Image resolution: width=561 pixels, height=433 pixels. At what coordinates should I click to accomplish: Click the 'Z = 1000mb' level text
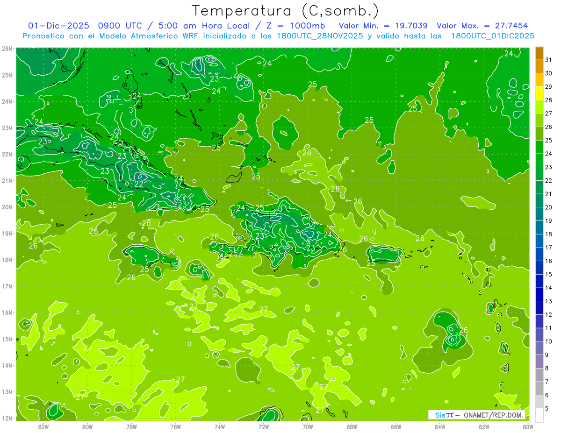(295, 26)
